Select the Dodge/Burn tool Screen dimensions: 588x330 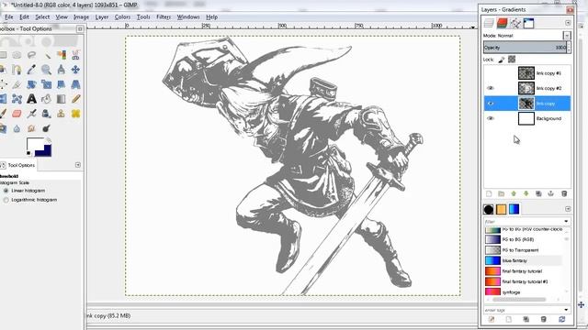(x=47, y=128)
